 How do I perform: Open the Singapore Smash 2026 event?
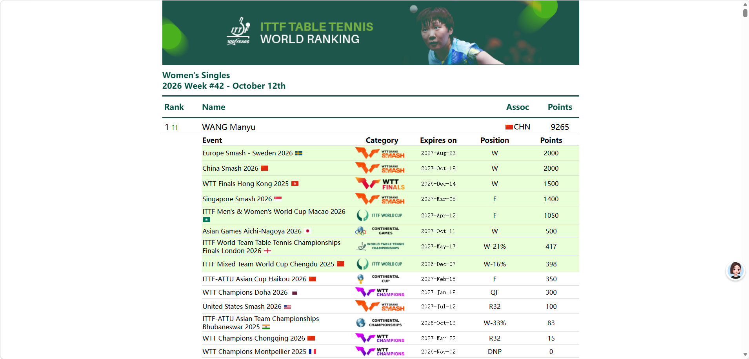pos(237,199)
